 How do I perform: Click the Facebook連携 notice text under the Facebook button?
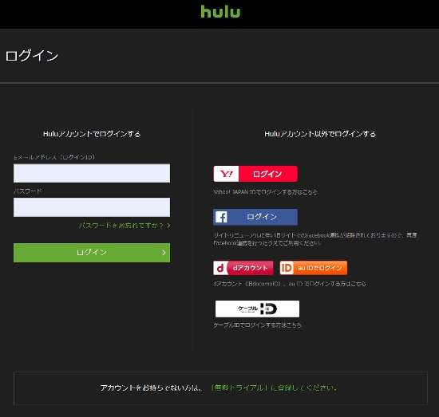pos(315,239)
